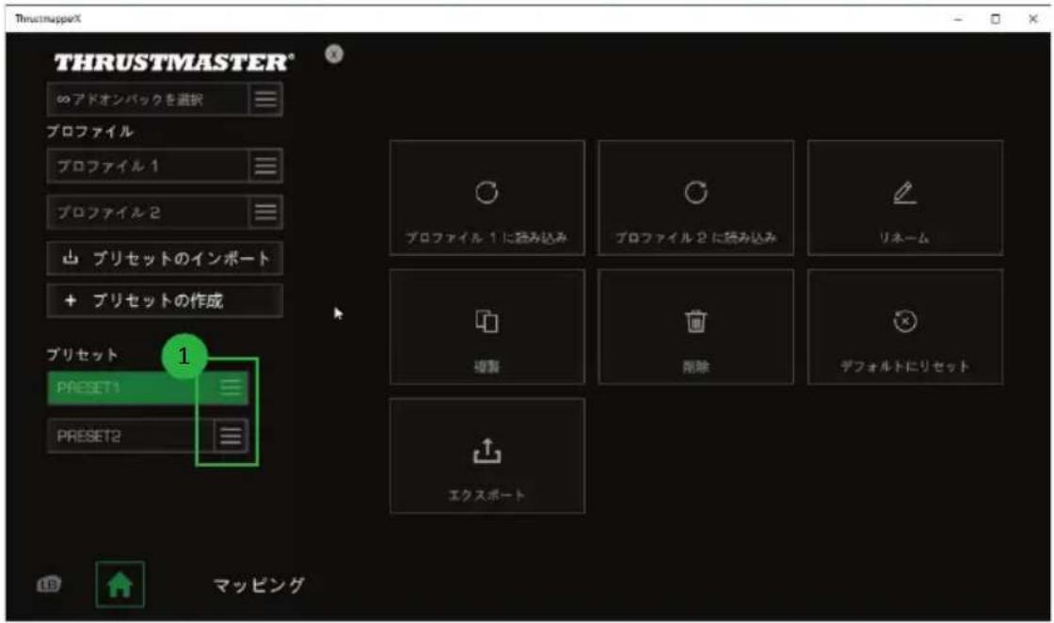The image size is (1054, 623).
Task: Maximize the ThrustmapperX window
Action: point(996,19)
